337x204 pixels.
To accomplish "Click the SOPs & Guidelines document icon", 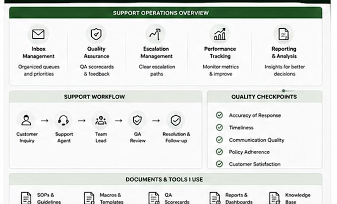I will click(x=26, y=198).
